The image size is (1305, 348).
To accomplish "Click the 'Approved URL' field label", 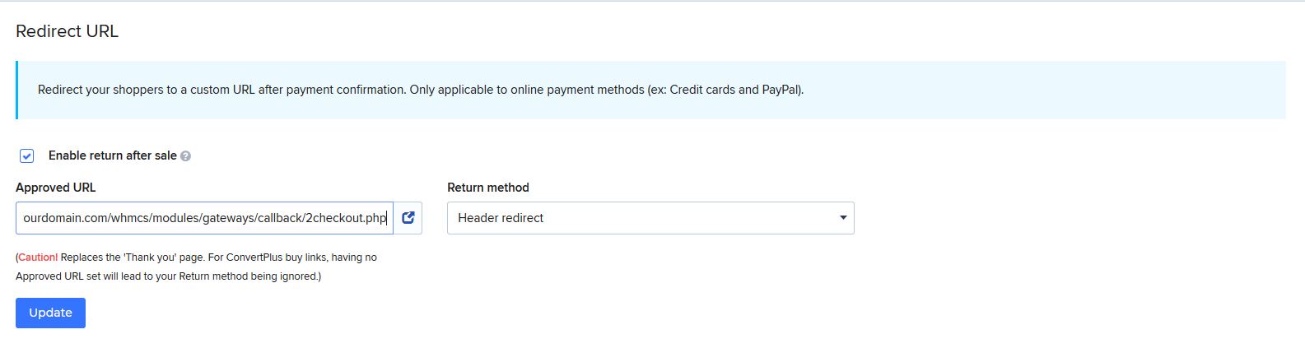I will tap(56, 188).
